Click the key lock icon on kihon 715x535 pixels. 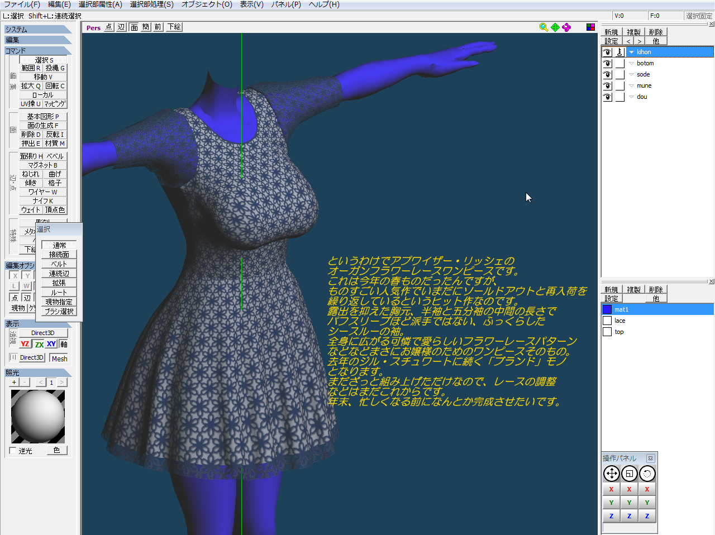[x=619, y=52]
